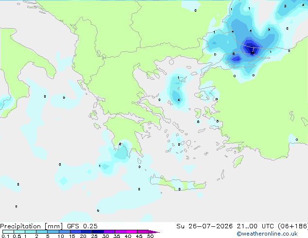Click the 5–10 mm legend swatch

coord(53,232)
